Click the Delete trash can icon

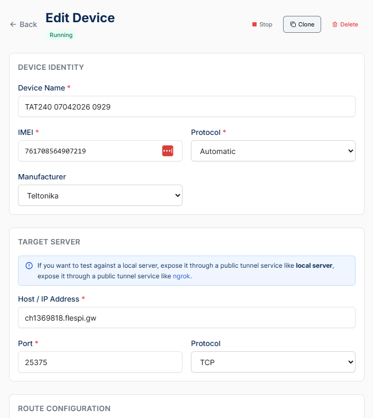point(335,24)
